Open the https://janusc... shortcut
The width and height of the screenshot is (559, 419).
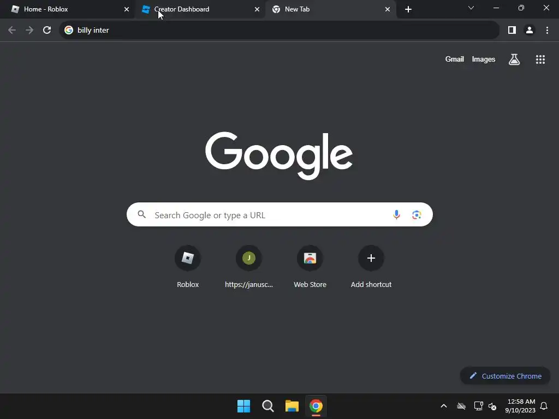coord(249,267)
